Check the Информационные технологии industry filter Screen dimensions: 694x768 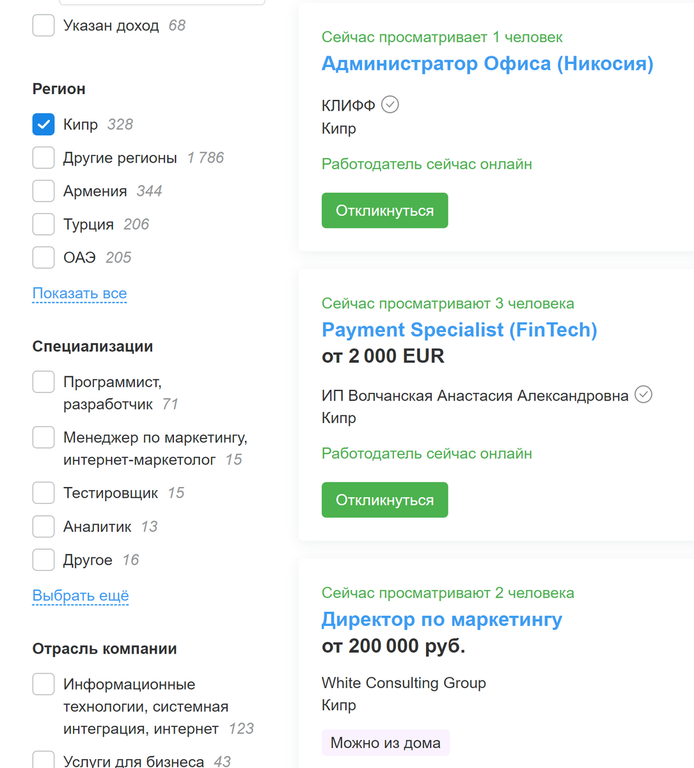point(43,684)
